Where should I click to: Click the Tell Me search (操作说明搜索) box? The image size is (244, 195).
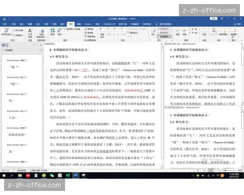(163, 24)
